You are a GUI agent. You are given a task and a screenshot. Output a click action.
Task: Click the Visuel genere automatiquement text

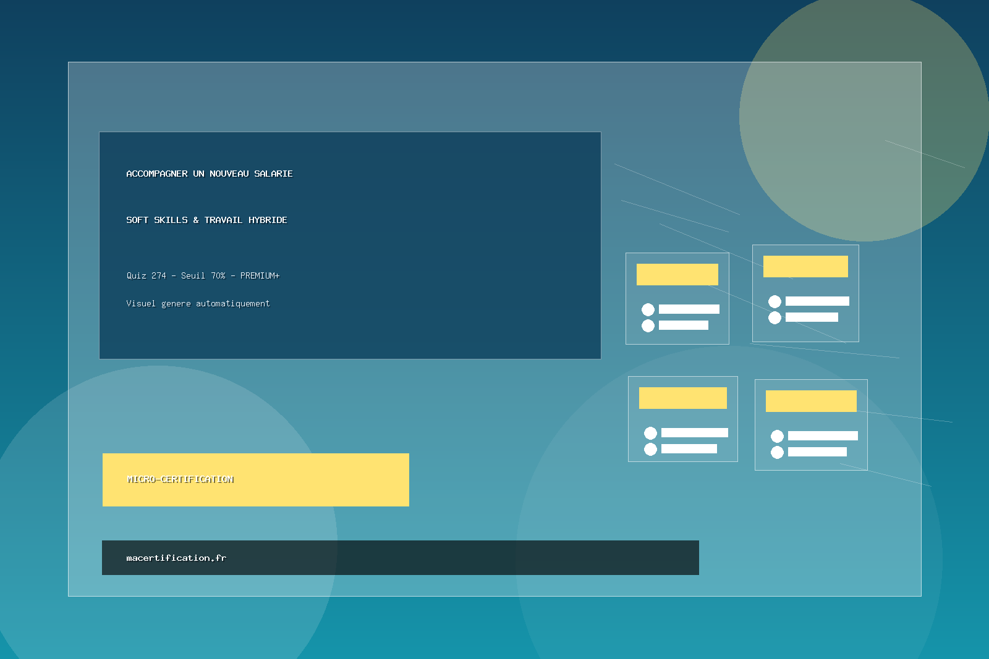[198, 303]
